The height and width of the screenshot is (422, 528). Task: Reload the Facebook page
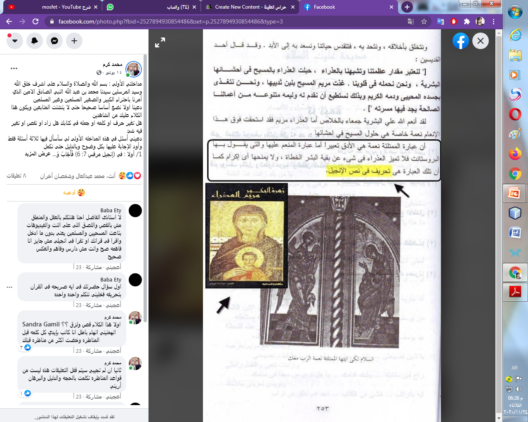tap(35, 21)
